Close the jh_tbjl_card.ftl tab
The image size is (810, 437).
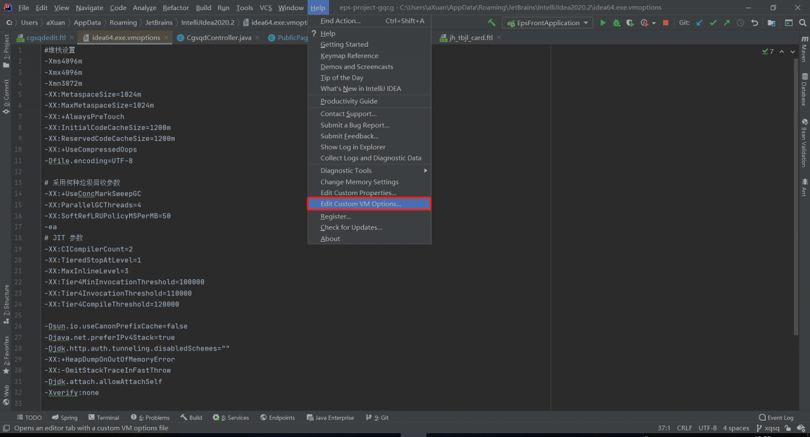coord(499,37)
